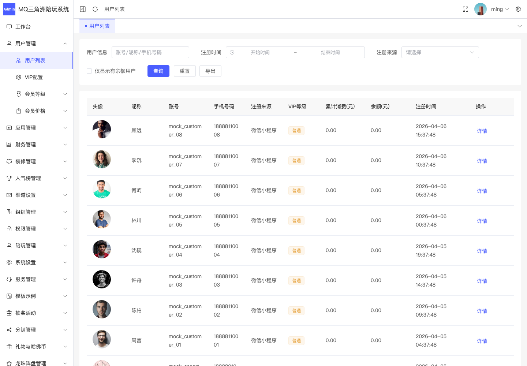This screenshot has height=366, width=527.
Task: Click avatar of user 顾远
Action: pyautogui.click(x=102, y=129)
